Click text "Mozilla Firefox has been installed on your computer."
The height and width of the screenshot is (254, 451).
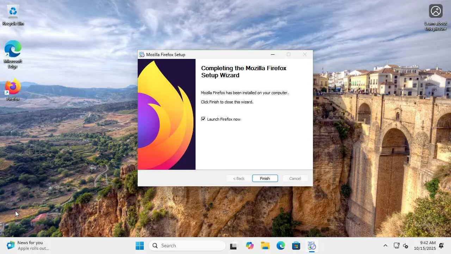(x=245, y=93)
